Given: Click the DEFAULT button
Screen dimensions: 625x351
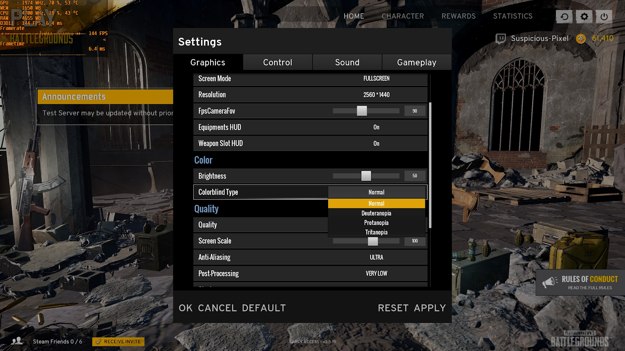Looking at the screenshot, I should point(264,308).
